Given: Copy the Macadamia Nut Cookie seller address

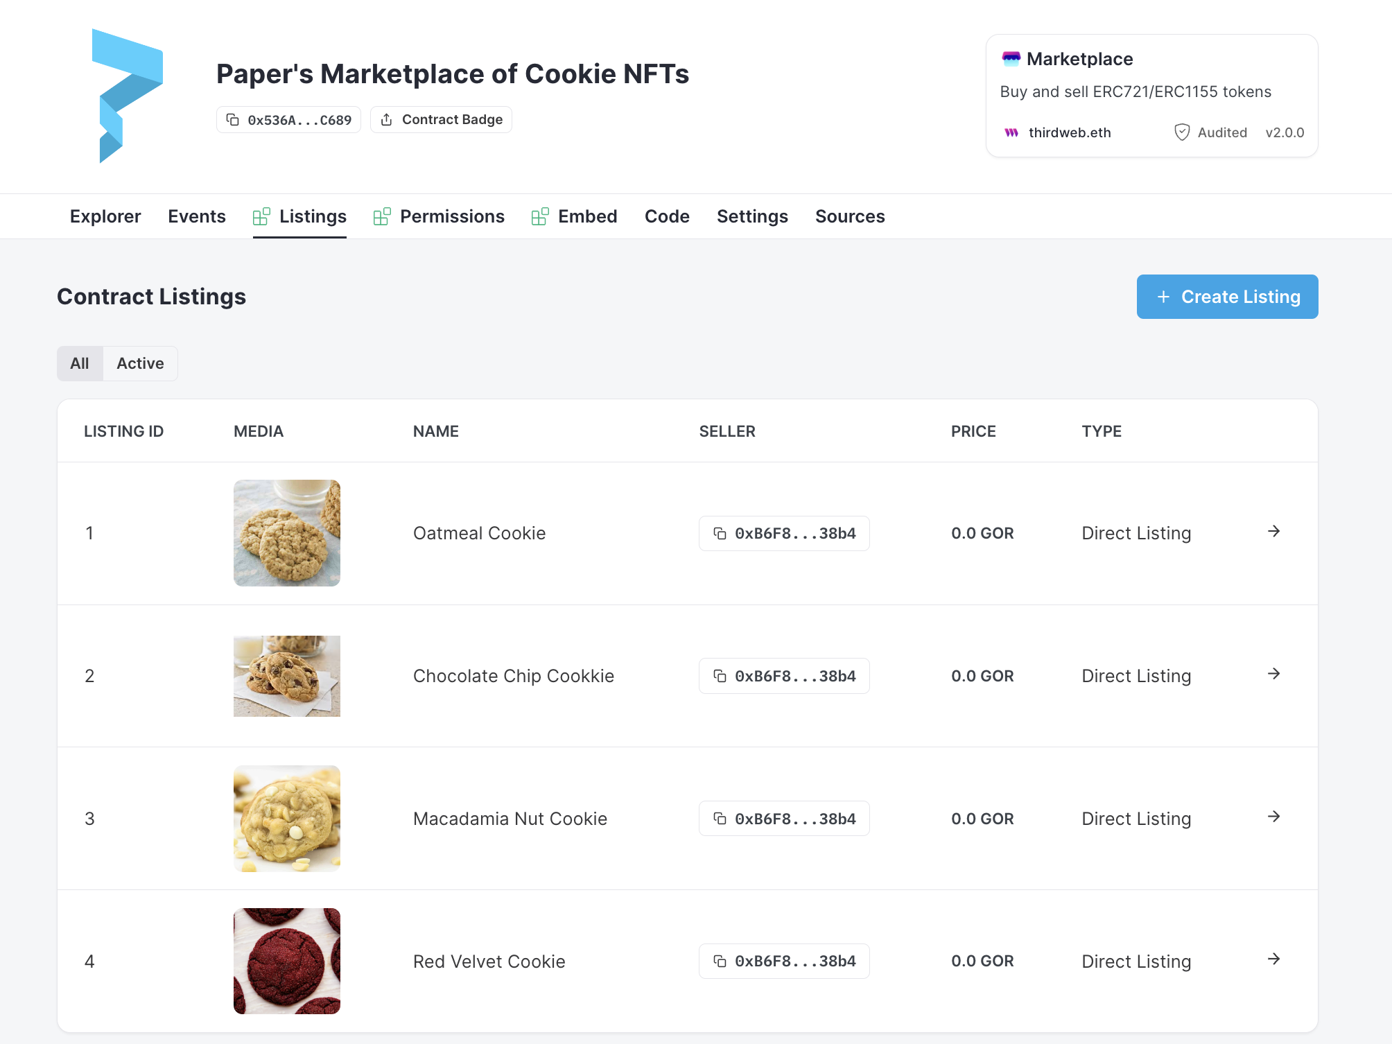Looking at the screenshot, I should [719, 818].
